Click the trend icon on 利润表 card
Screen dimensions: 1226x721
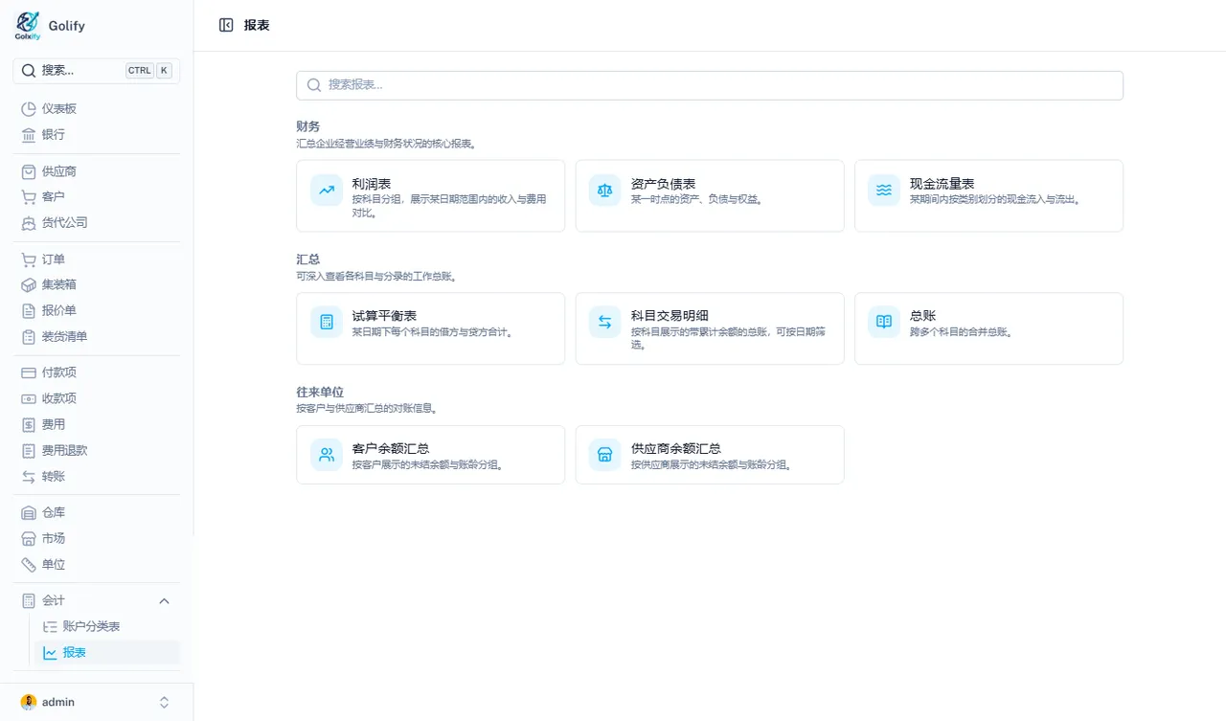click(327, 190)
